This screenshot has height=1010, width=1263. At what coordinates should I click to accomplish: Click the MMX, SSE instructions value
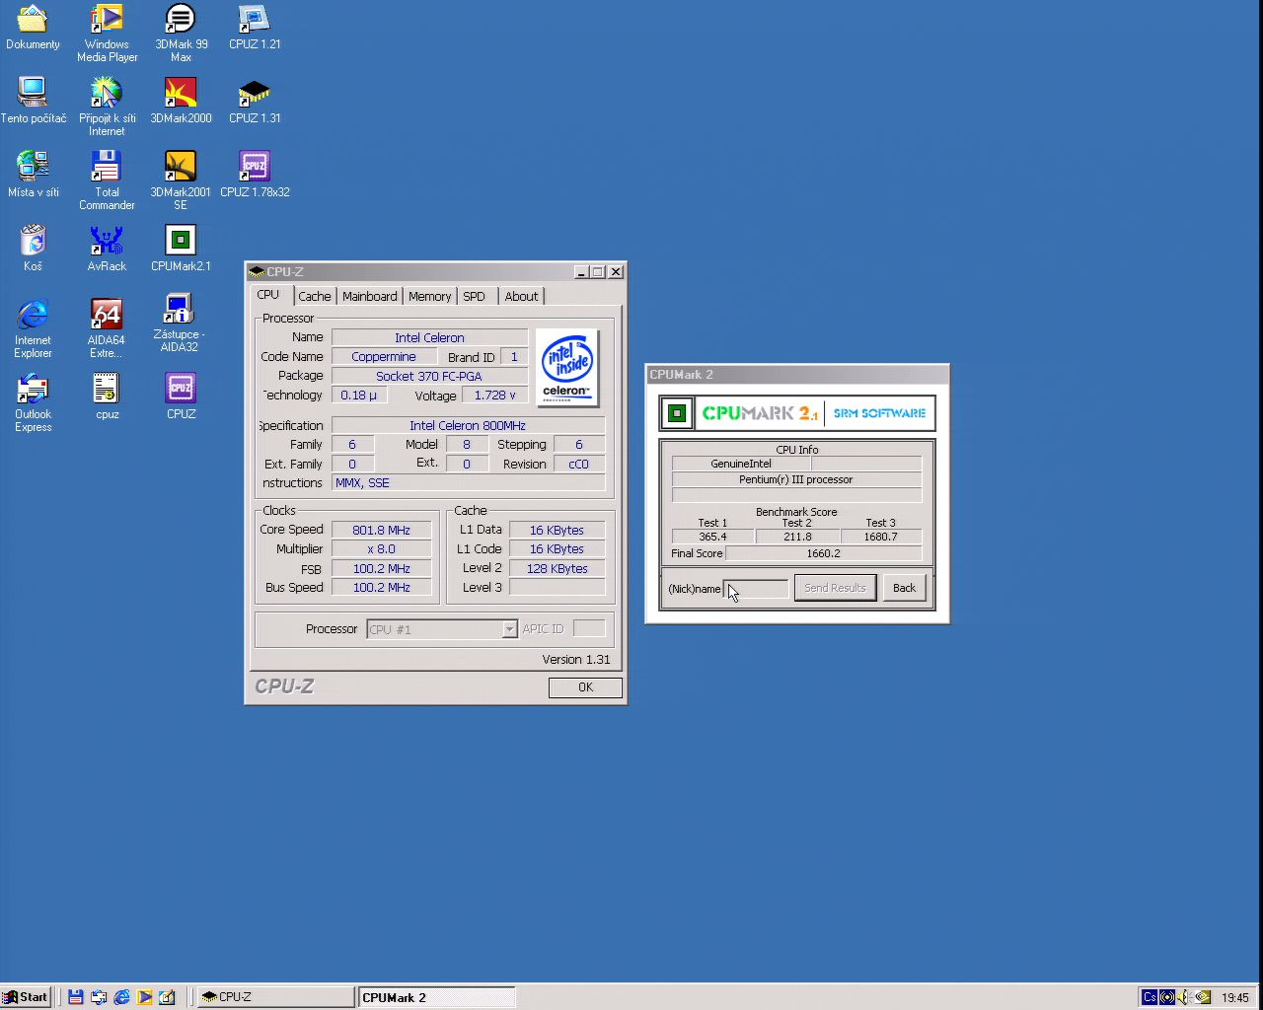coord(468,483)
